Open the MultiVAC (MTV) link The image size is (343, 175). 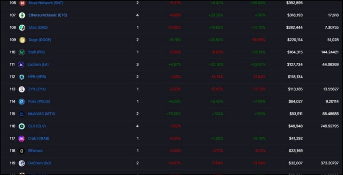[42, 114]
